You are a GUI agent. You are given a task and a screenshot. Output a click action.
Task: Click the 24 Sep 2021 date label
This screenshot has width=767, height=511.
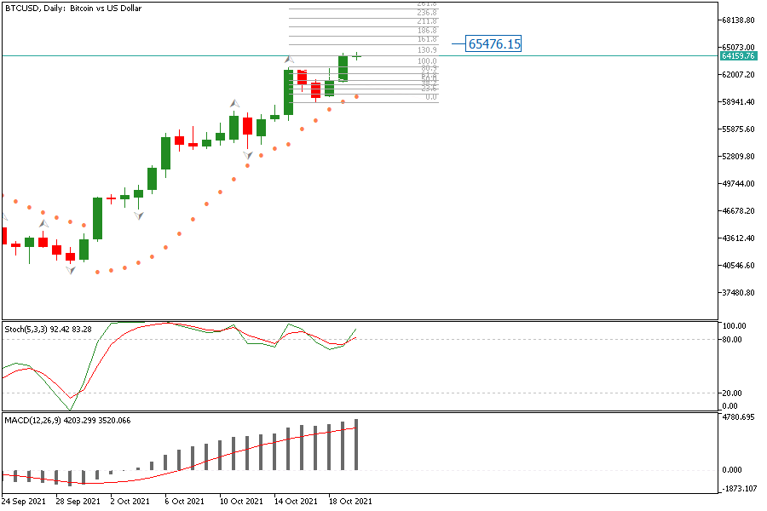click(24, 502)
